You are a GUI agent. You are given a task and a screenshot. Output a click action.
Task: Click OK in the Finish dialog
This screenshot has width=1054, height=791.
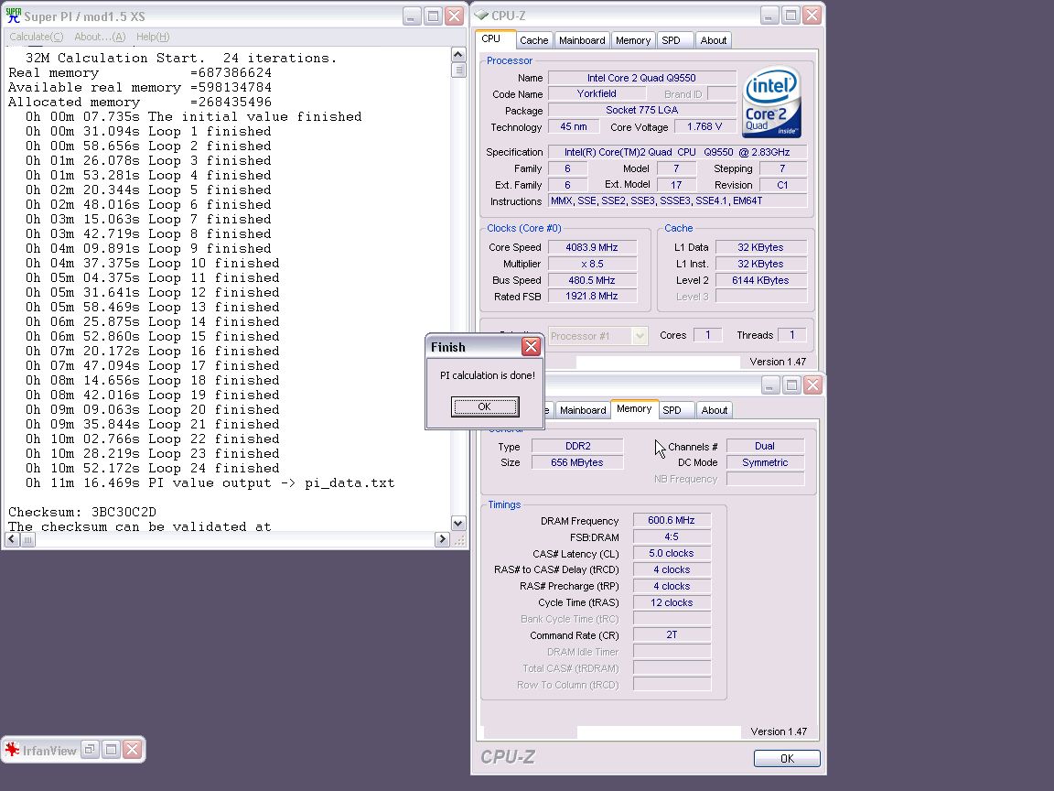point(485,406)
